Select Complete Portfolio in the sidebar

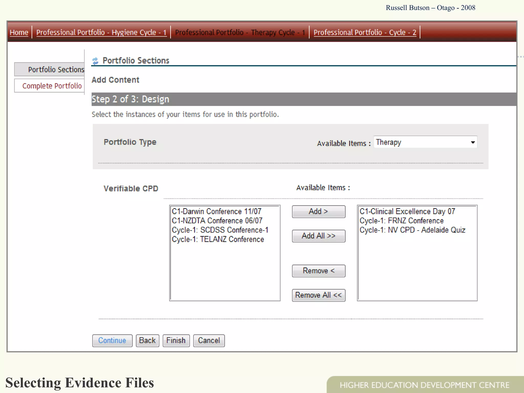tap(49, 86)
